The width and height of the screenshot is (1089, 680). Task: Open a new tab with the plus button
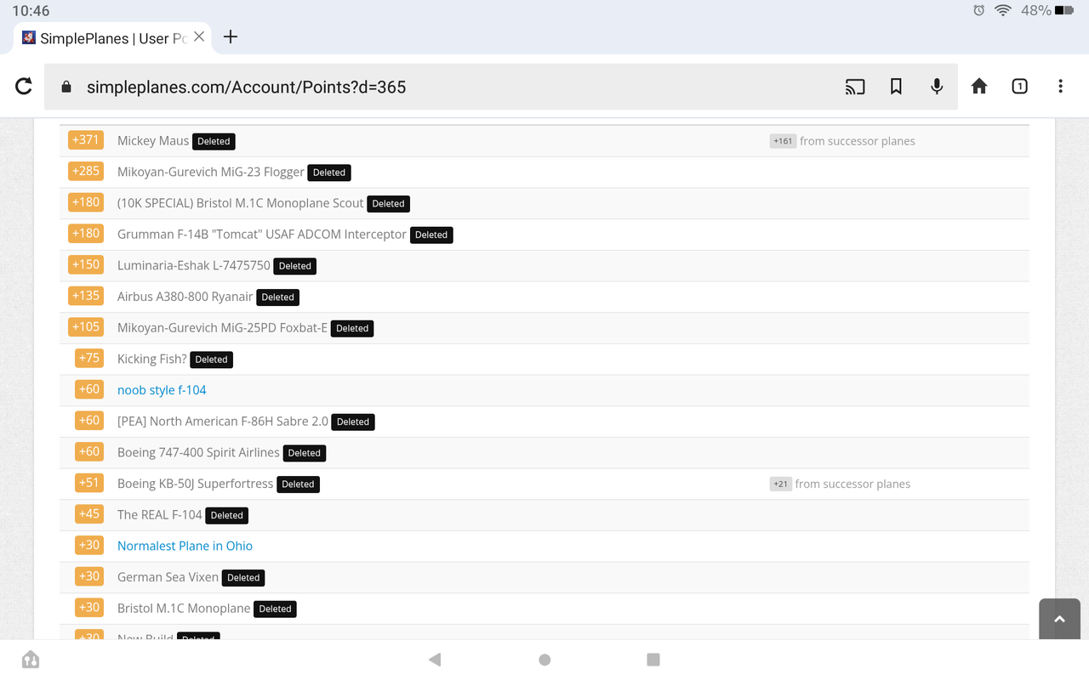pyautogui.click(x=231, y=37)
